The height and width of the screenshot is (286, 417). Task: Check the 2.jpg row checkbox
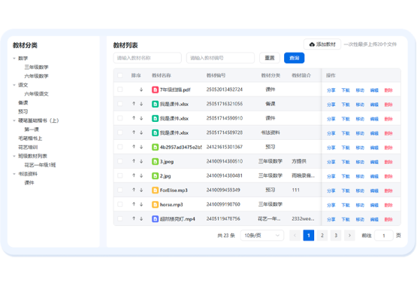pos(120,176)
